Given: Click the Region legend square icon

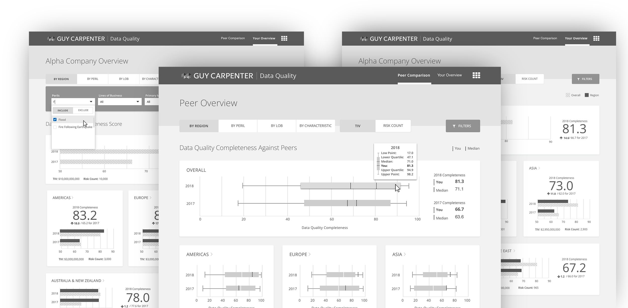Looking at the screenshot, I should coord(587,95).
